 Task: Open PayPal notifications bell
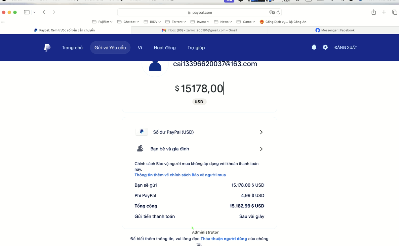pyautogui.click(x=314, y=47)
